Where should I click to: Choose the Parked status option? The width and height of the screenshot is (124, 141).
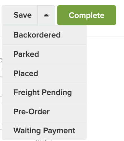(x=44, y=54)
